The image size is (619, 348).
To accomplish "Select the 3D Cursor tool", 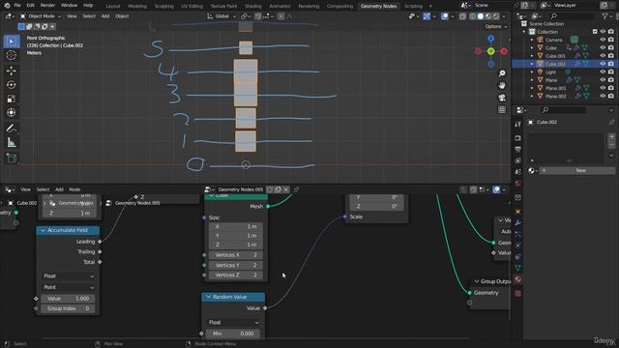I will pyautogui.click(x=12, y=55).
